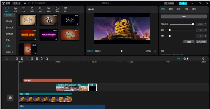Click the 剪映 app logo

(x=6, y=3)
